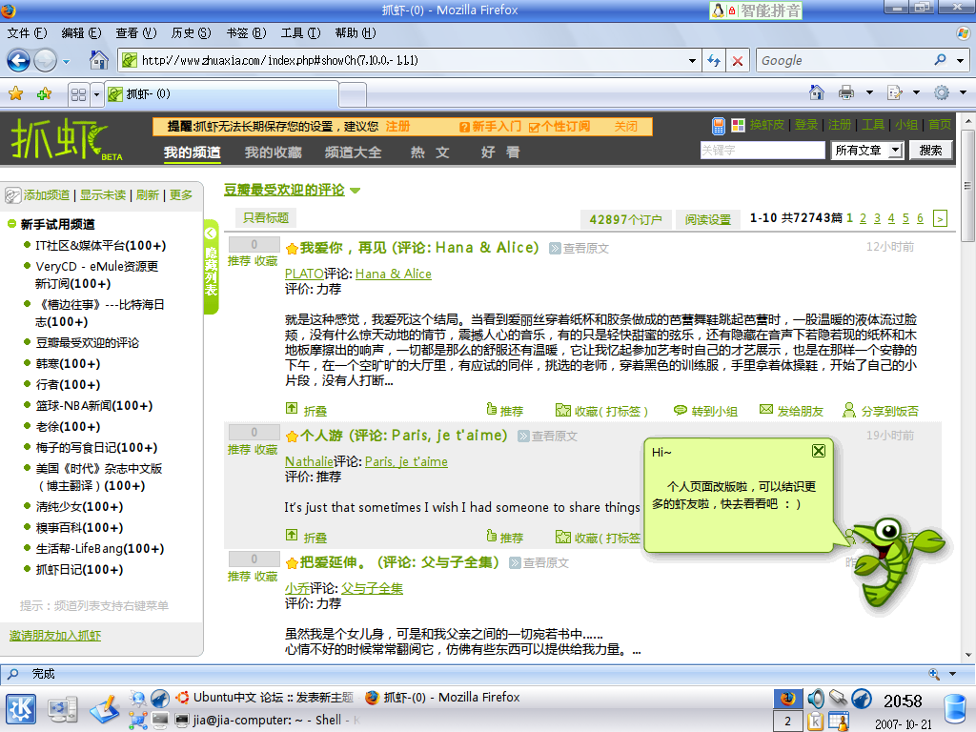Image resolution: width=976 pixels, height=732 pixels.
Task: Open the URL bar history dropdown arrow
Action: coord(692,61)
